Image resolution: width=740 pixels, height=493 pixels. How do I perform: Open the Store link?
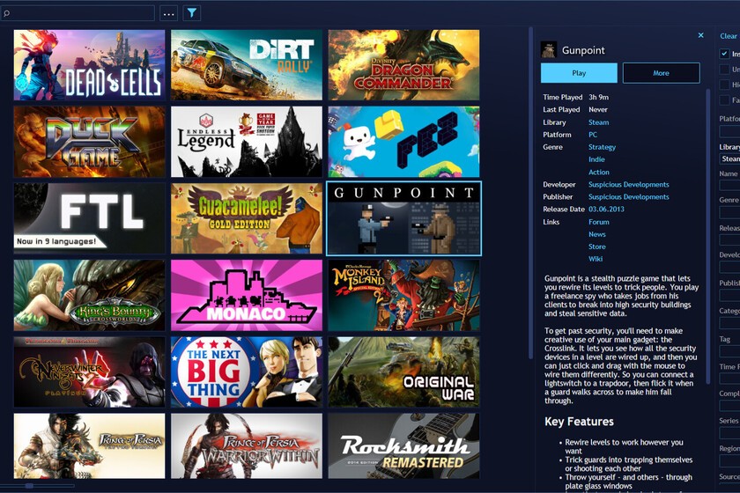(x=597, y=246)
